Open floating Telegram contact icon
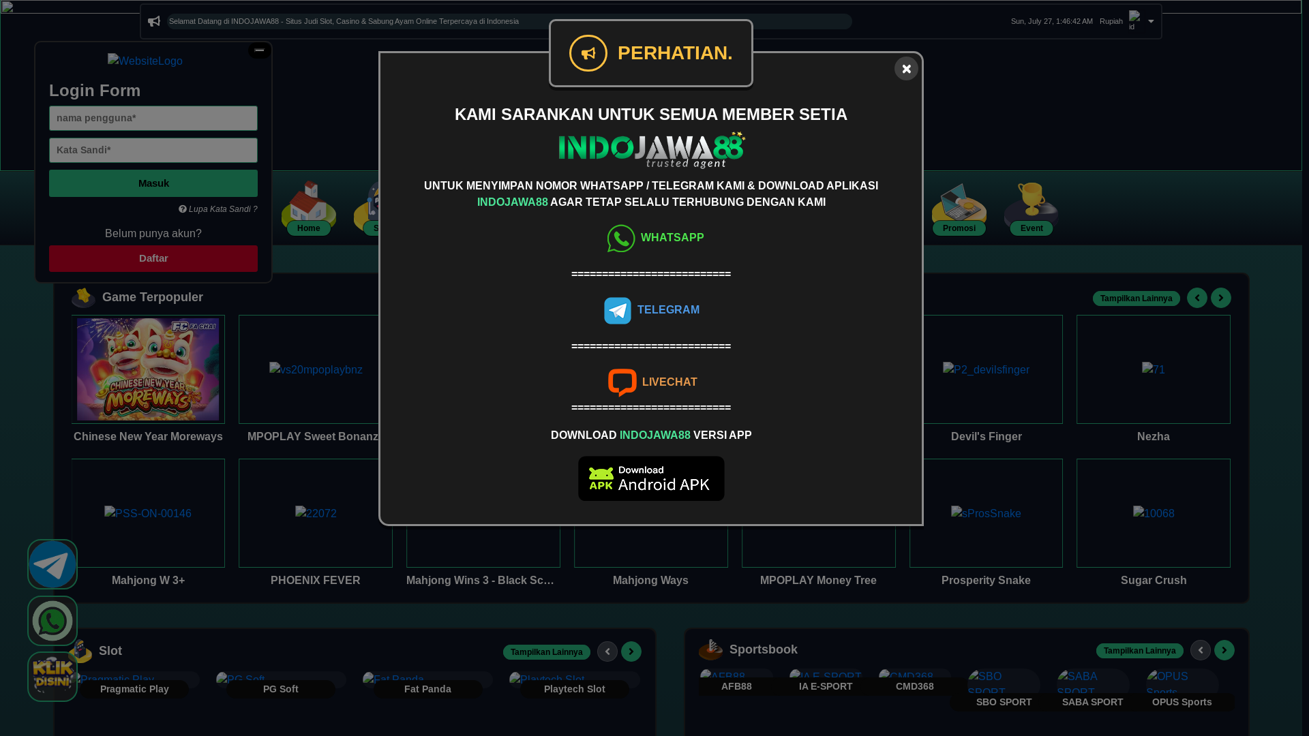Viewport: 1309px width, 736px height. [52, 564]
